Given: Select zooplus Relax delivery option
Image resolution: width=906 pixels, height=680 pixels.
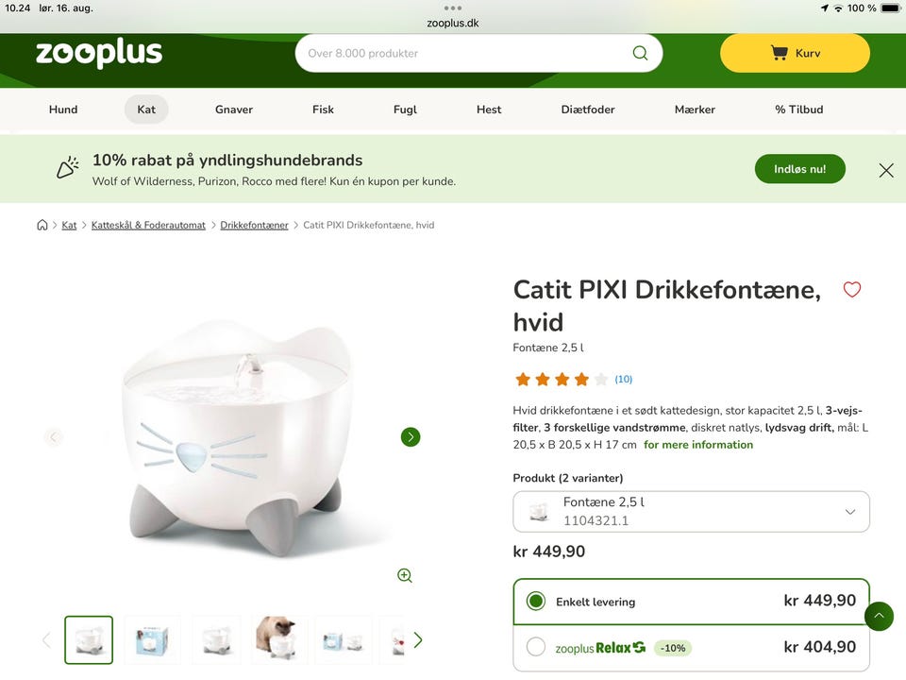Looking at the screenshot, I should coord(536,646).
